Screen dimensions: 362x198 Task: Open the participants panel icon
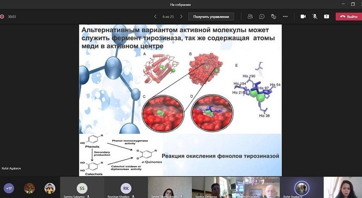pos(250,16)
